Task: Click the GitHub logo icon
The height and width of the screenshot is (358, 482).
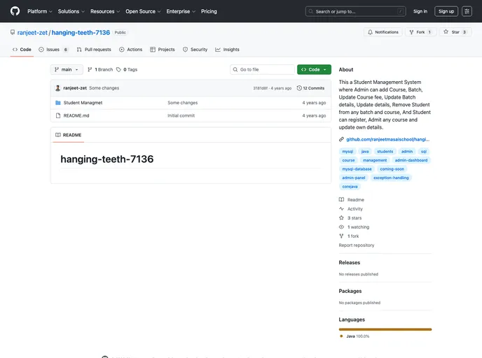Action: 15,11
